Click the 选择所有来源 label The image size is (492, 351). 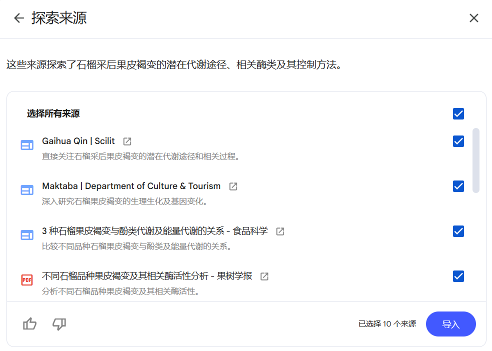(53, 113)
